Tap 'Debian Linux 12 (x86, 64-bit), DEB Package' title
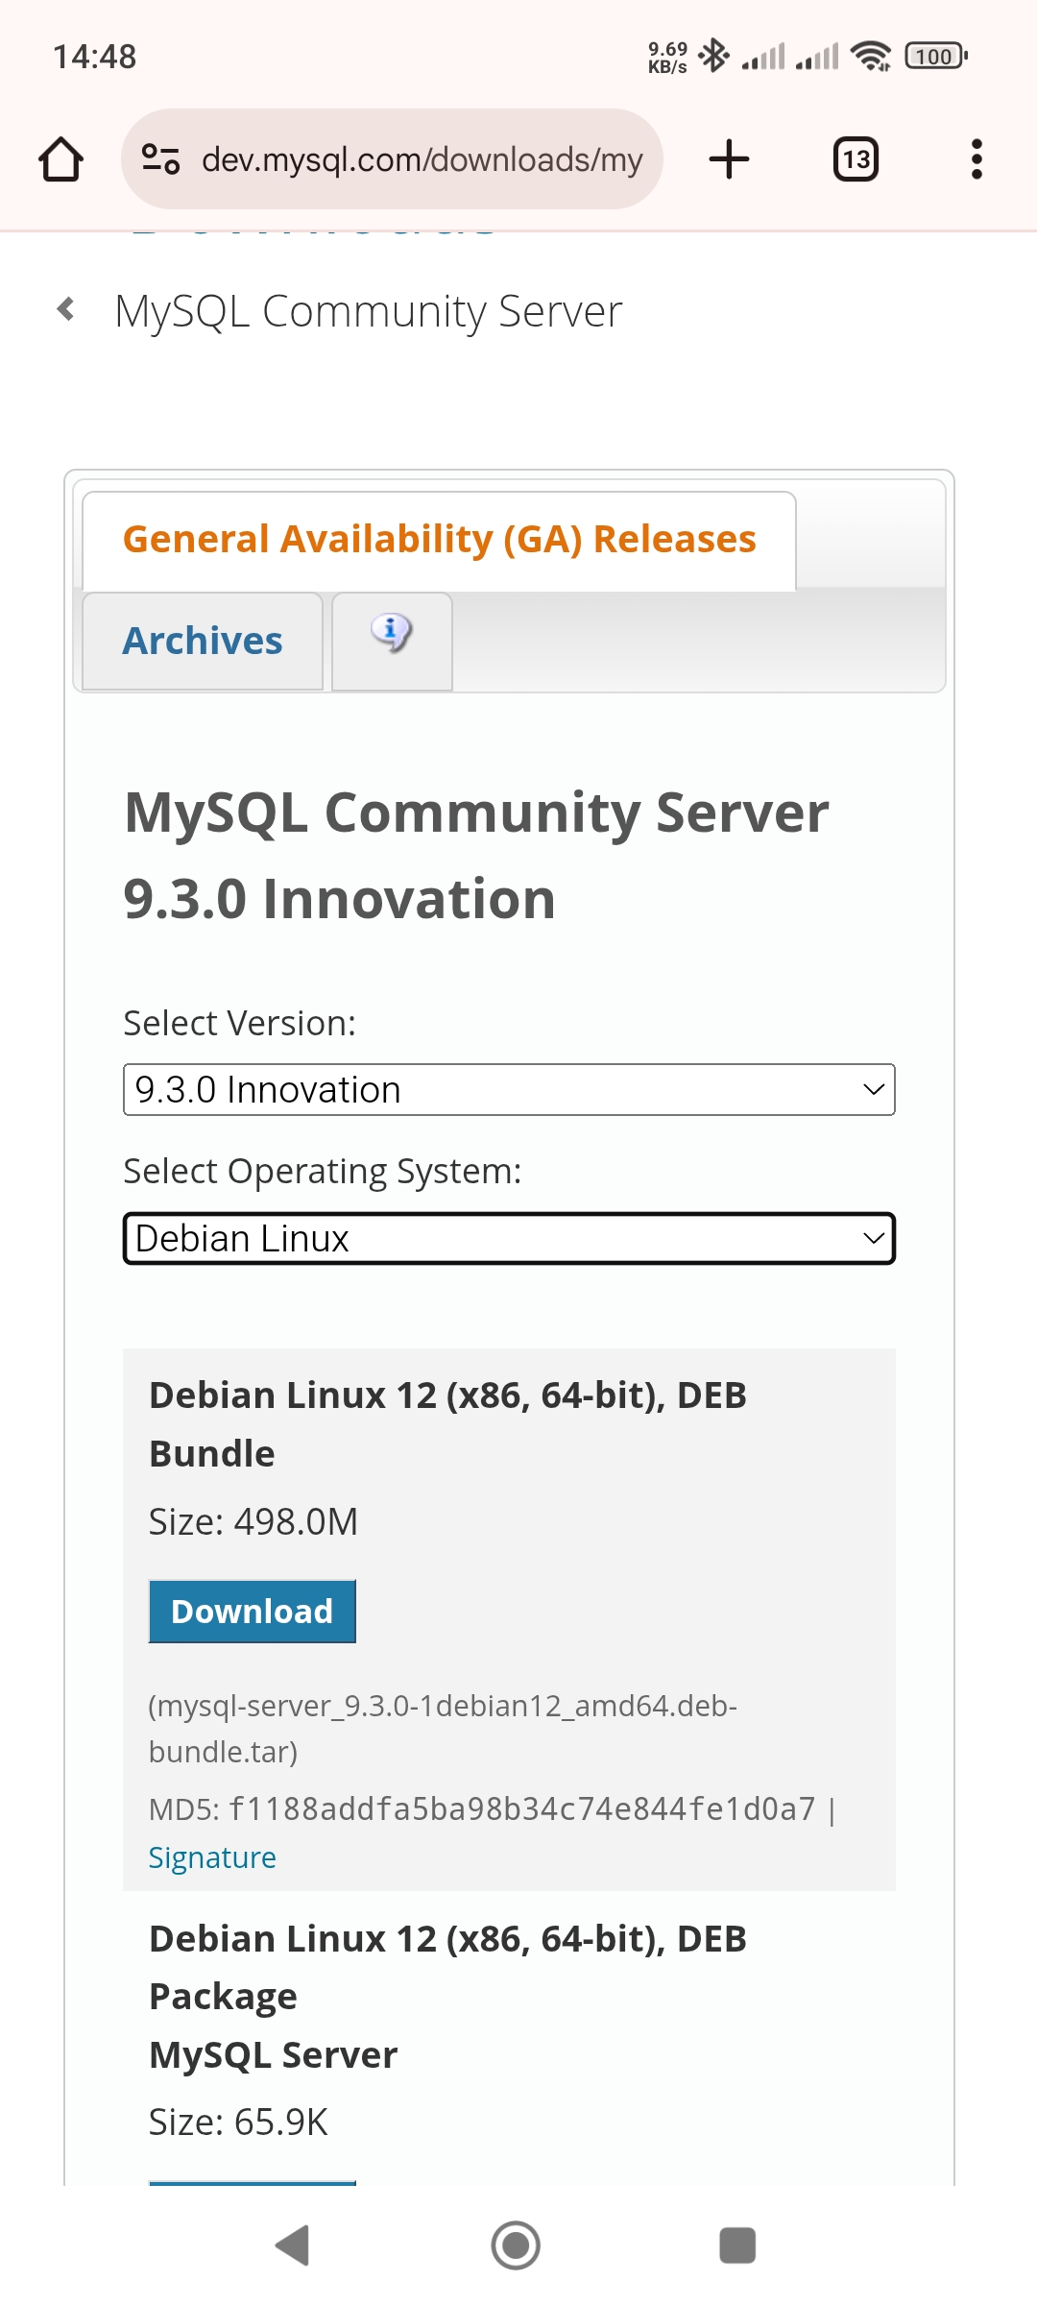 point(447,1967)
